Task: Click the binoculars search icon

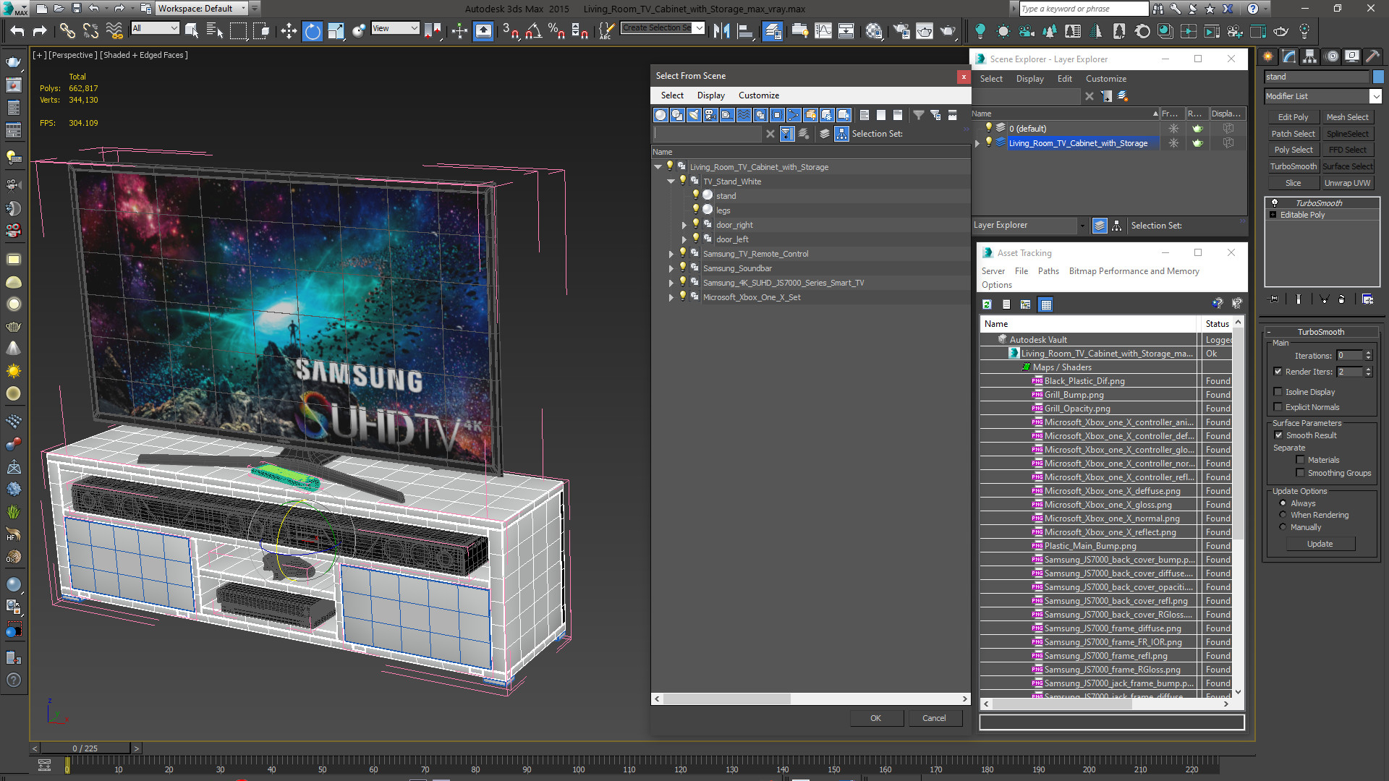Action: coord(1158,9)
